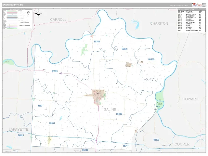
Task: Click the SALINE COUNTY, MO title text
Action: pos(13,5)
